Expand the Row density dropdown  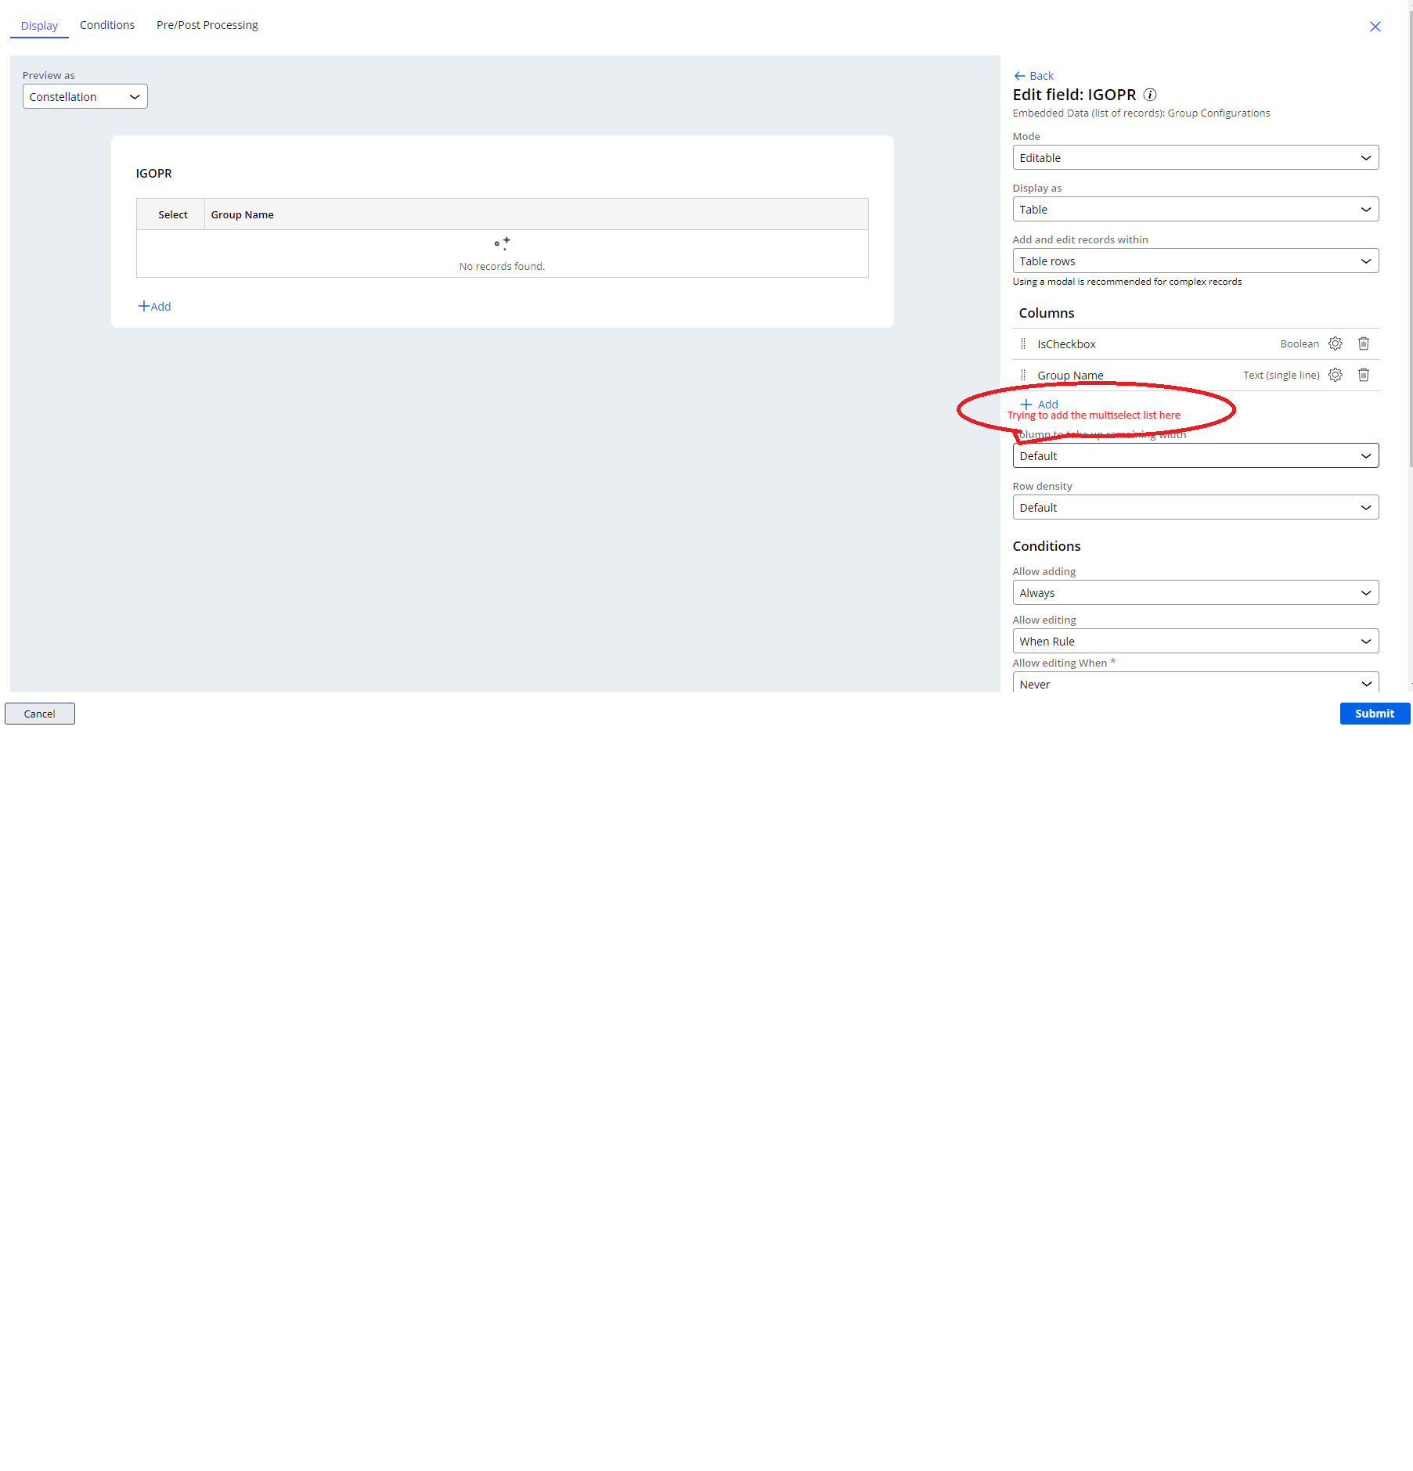click(1195, 507)
